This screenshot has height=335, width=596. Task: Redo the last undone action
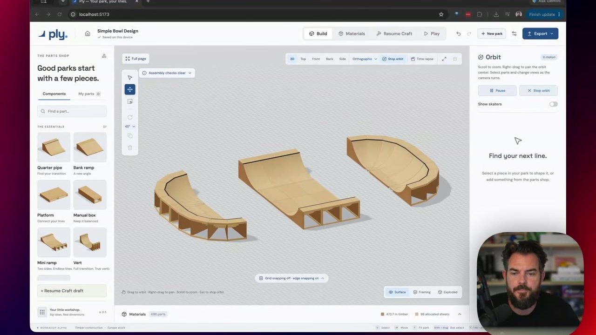click(x=469, y=33)
